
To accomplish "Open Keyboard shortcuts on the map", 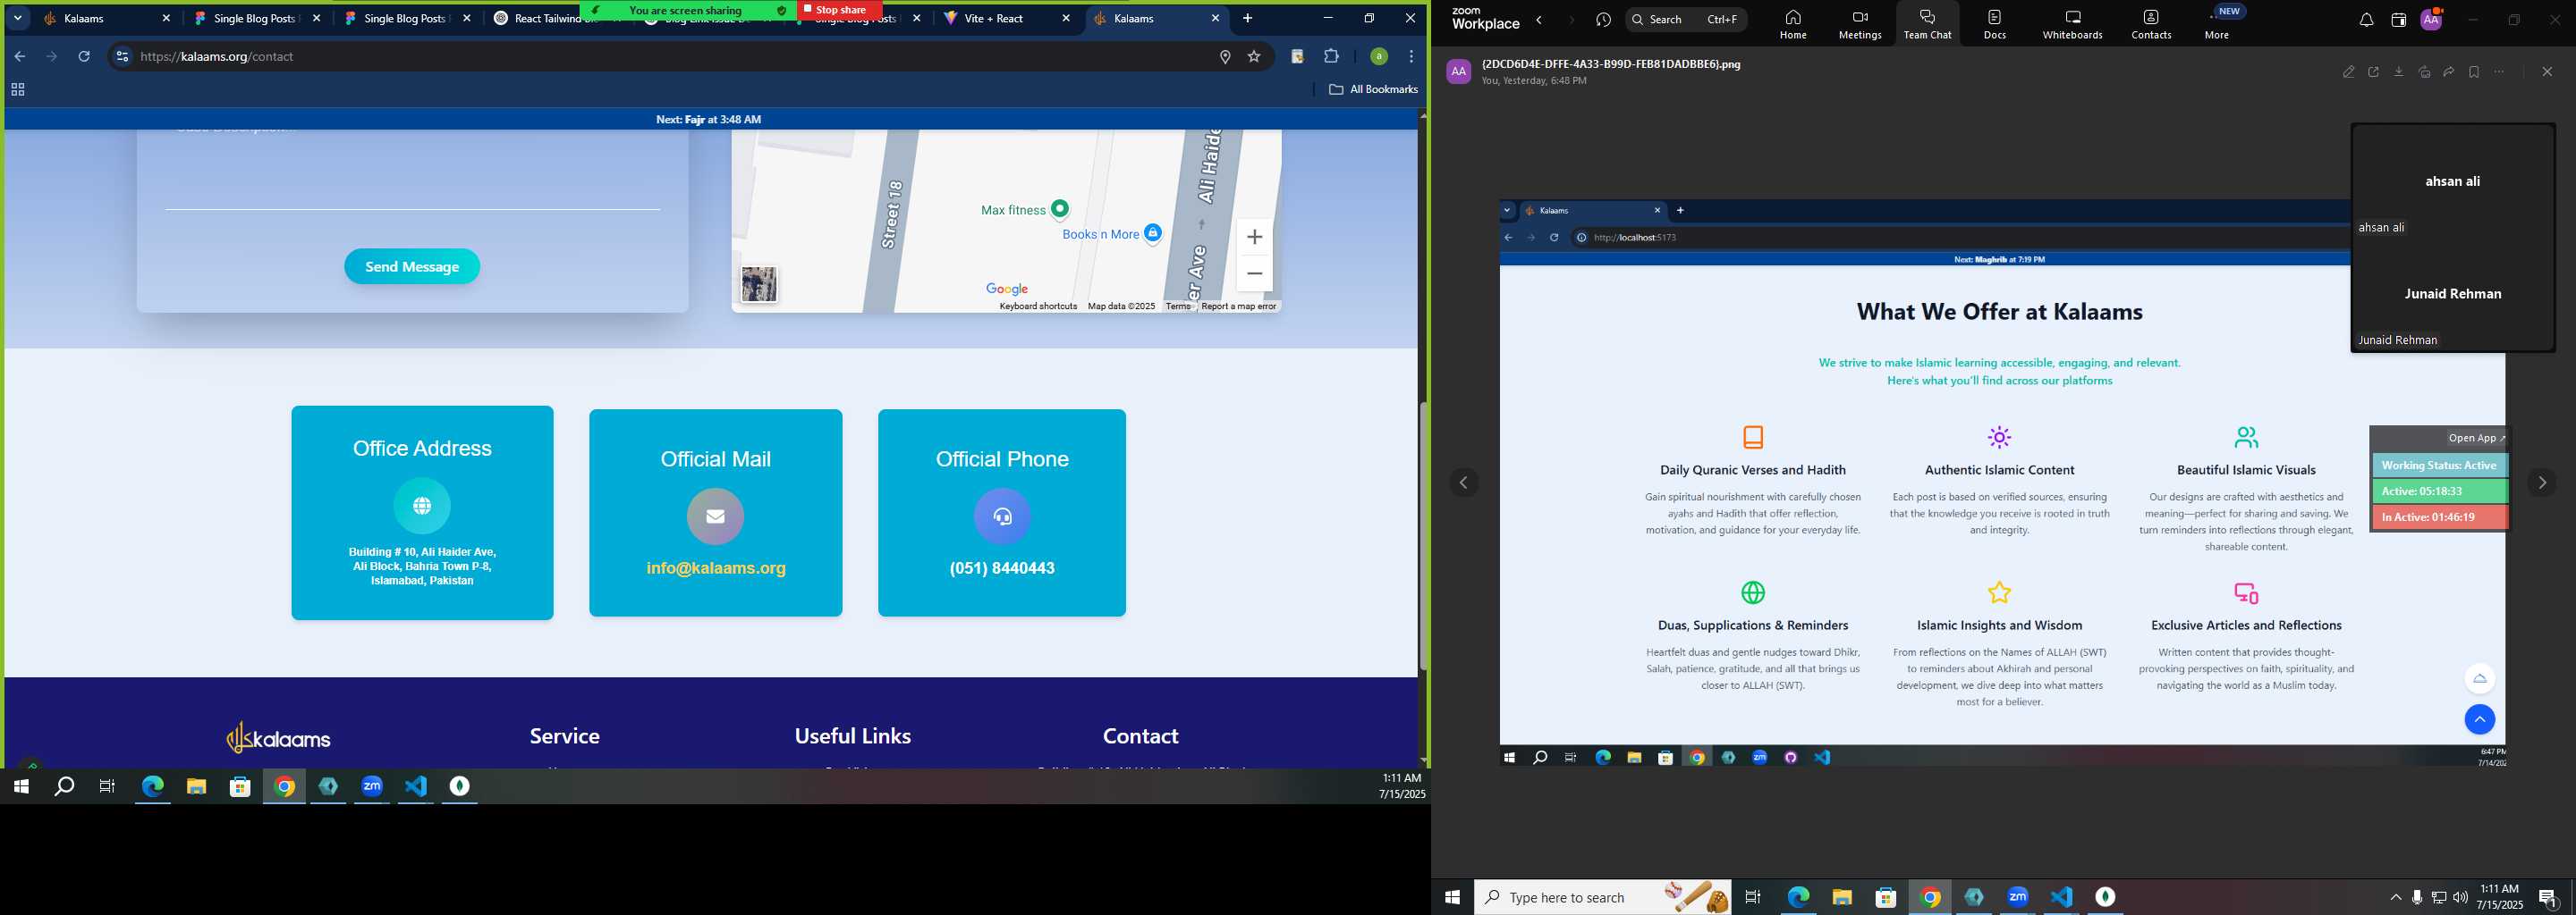I will tap(1038, 306).
